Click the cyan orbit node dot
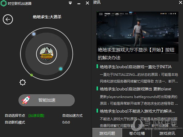Screen dimensions: 183x137 point(60,69)
